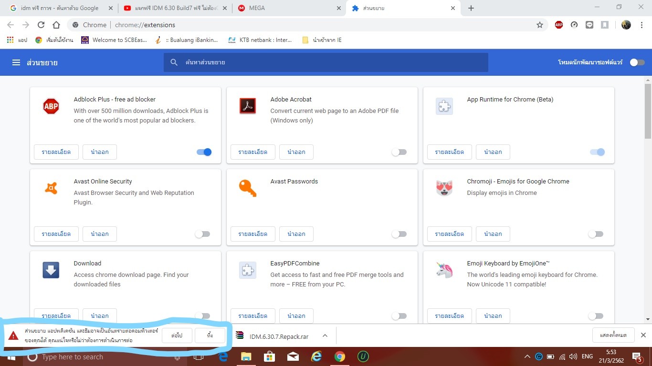Show hidden system tray icons

[x=527, y=356]
